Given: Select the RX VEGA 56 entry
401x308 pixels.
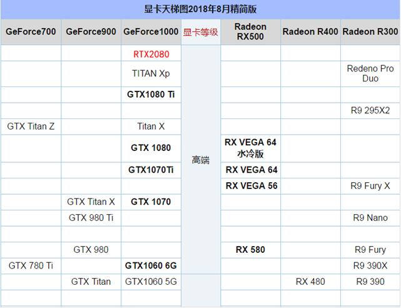Looking at the screenshot, I should pyautogui.click(x=250, y=186).
